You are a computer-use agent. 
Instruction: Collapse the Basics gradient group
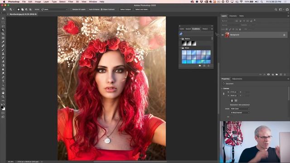click(180, 39)
